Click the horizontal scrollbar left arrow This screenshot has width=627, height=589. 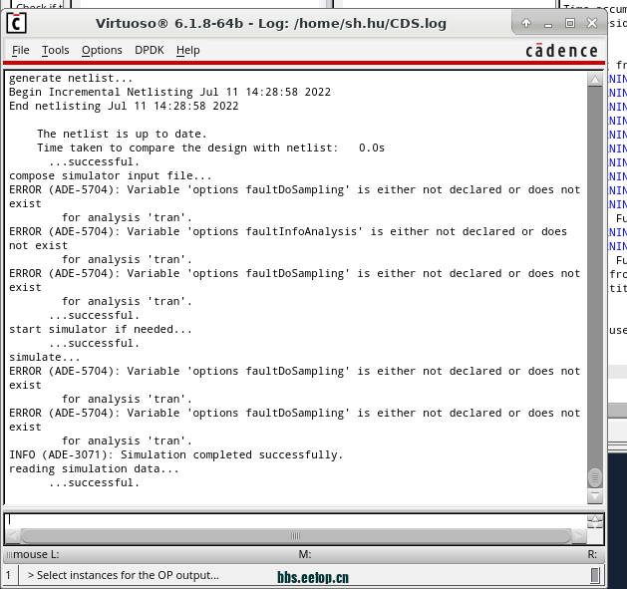pos(13,536)
